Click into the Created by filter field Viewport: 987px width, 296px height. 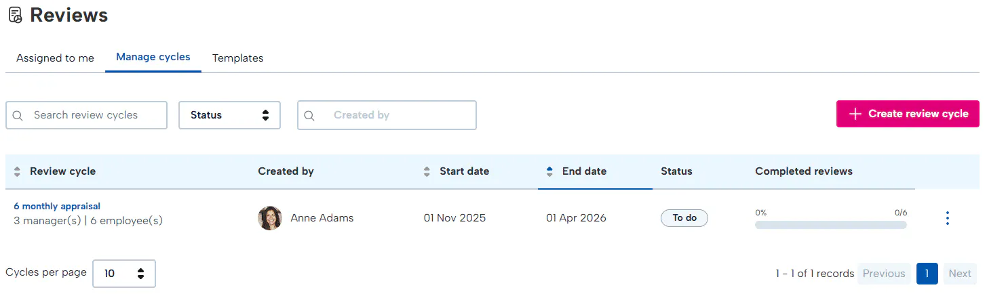click(393, 115)
